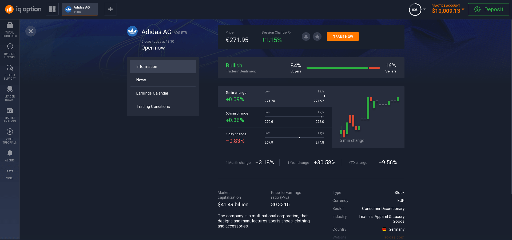
Task: Click the Textiles, Apparel & Luxury Goods value
Action: pyautogui.click(x=382, y=219)
